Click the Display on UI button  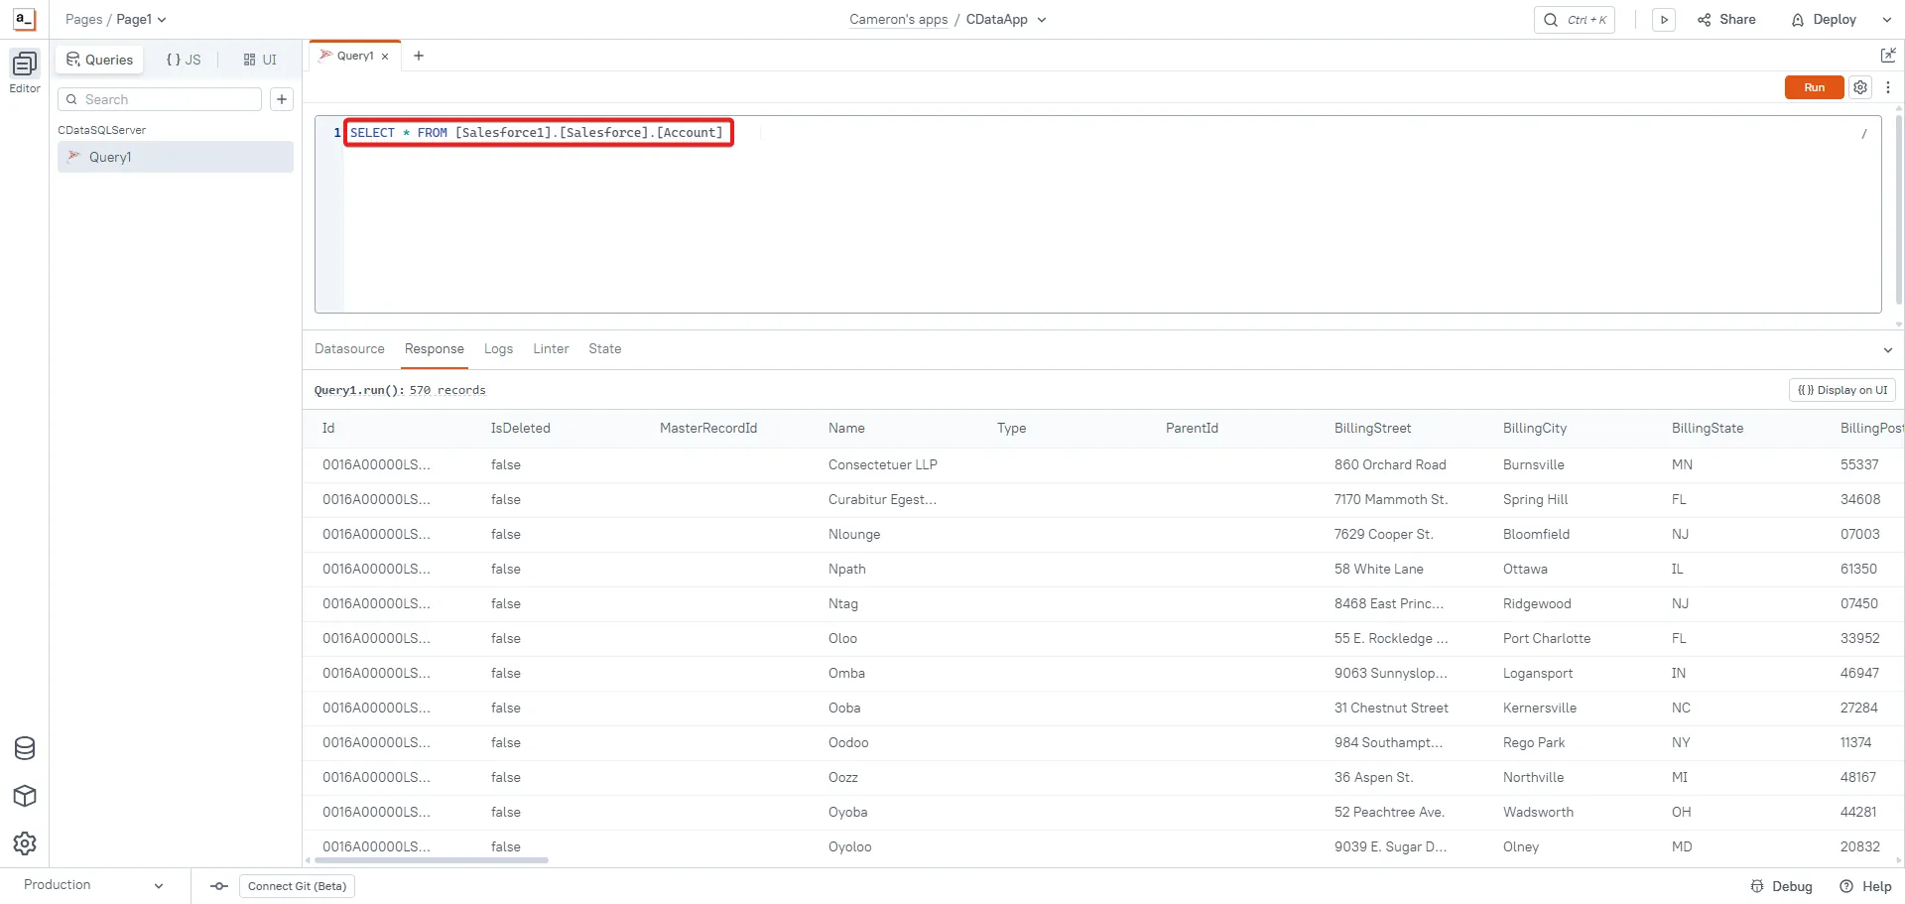[x=1842, y=390]
